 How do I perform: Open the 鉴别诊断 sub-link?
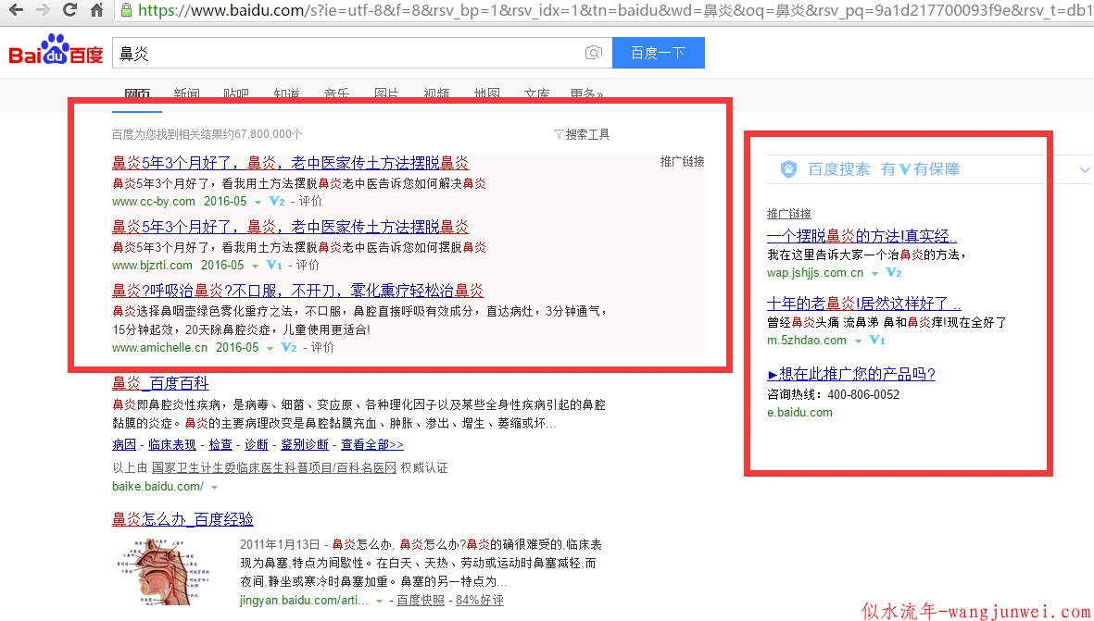305,444
